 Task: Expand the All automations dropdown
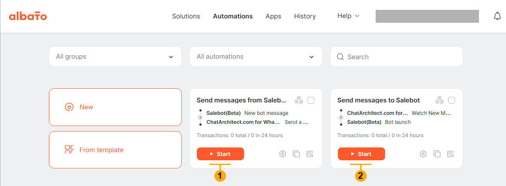point(256,57)
